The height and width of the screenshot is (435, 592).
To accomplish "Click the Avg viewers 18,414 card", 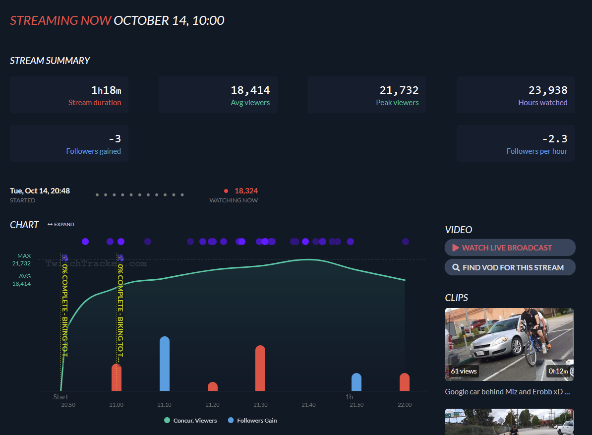I will (218, 95).
